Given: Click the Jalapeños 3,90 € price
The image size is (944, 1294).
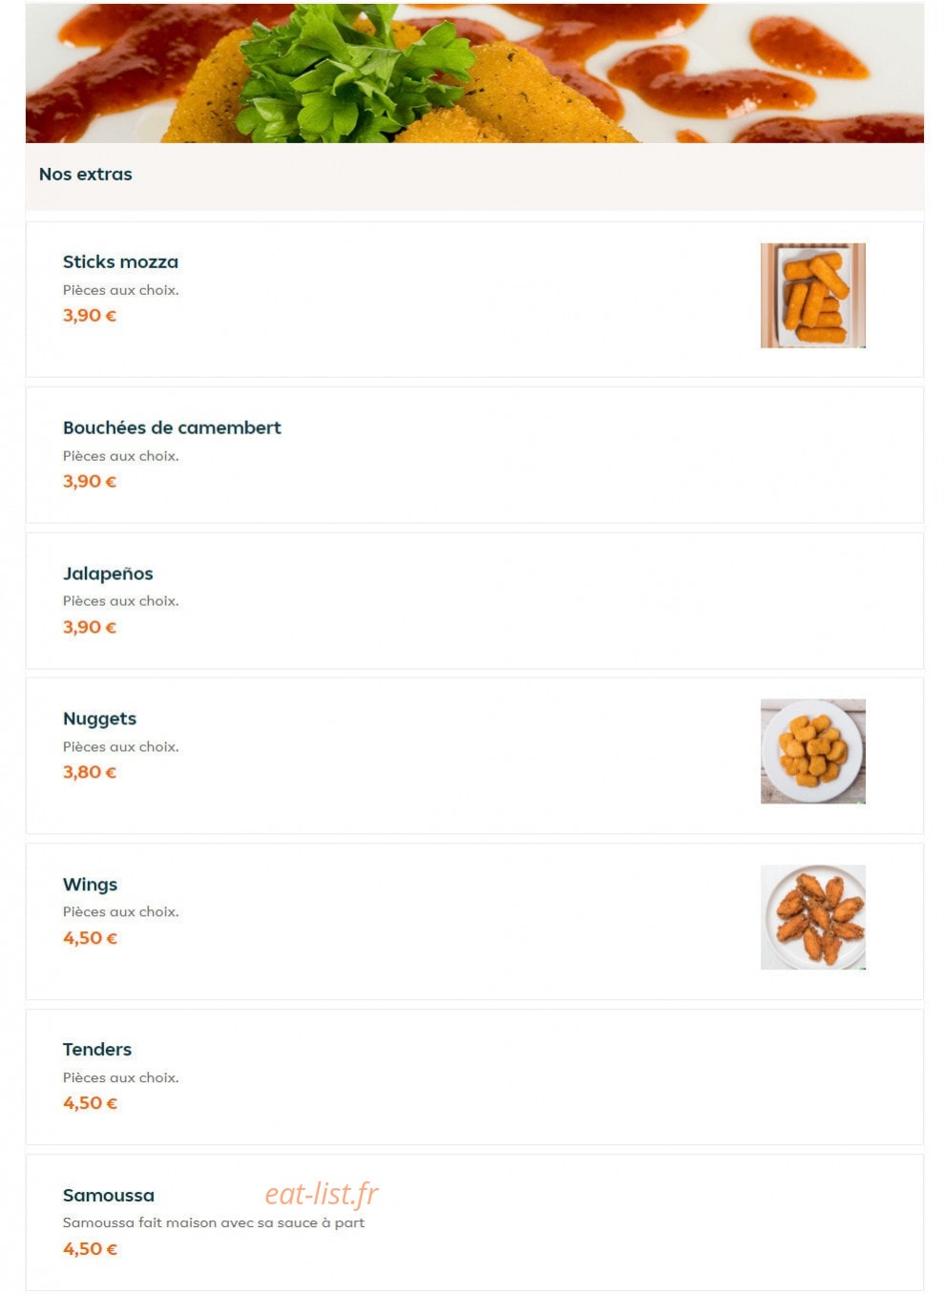Looking at the screenshot, I should click(x=90, y=627).
